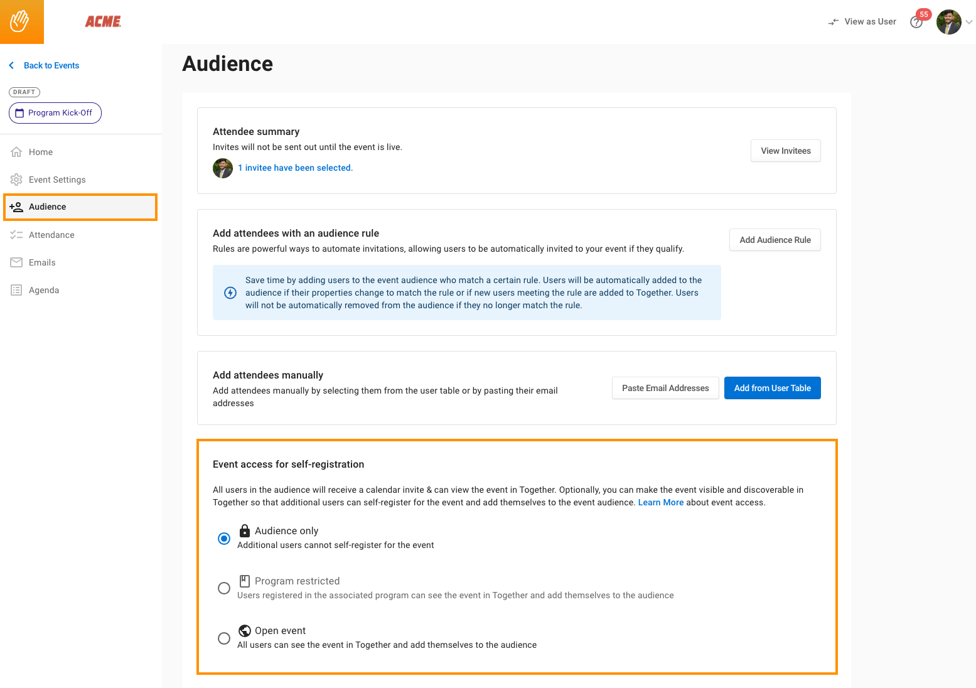Click the Paste Email Addresses button
This screenshot has width=976, height=688.
coord(665,388)
